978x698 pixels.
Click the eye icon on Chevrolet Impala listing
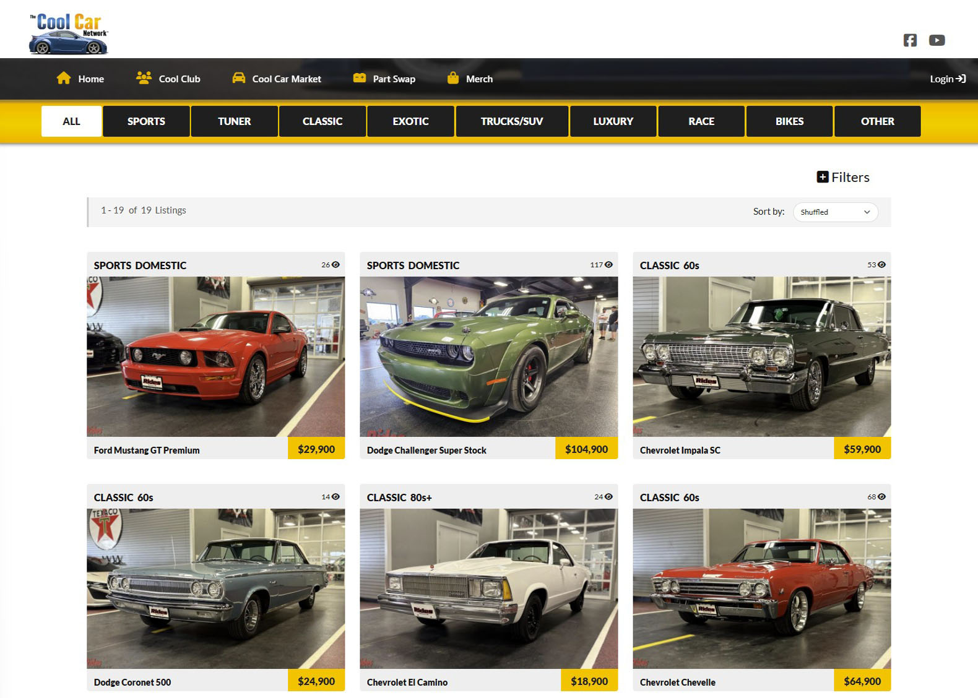point(881,265)
